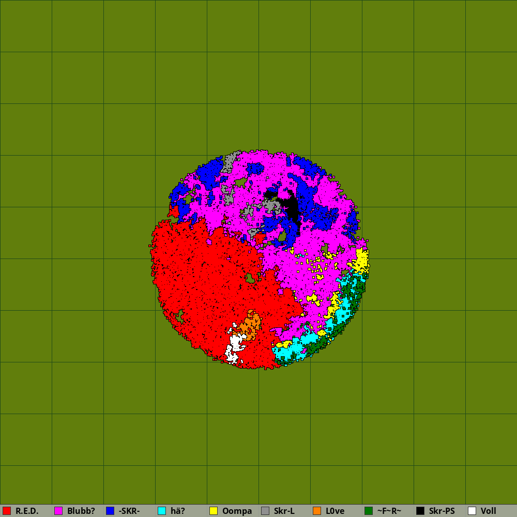The image size is (517, 517).
Task: Click the black Skr-PS legend swatch
Action: (420, 511)
